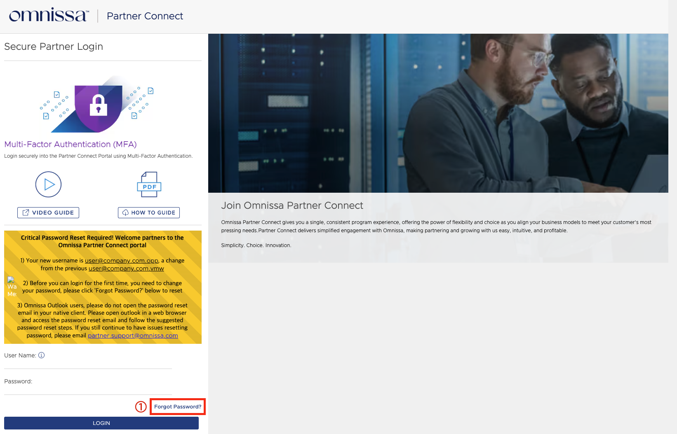
Task: Click the info icon beside User Name
Action: (42, 355)
